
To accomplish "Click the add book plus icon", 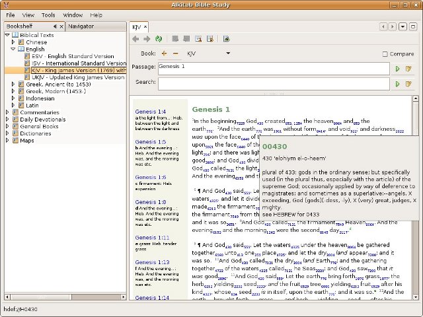I will 164,53.
